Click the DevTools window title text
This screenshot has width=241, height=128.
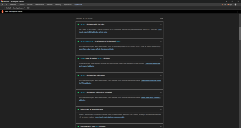tap(14, 1)
